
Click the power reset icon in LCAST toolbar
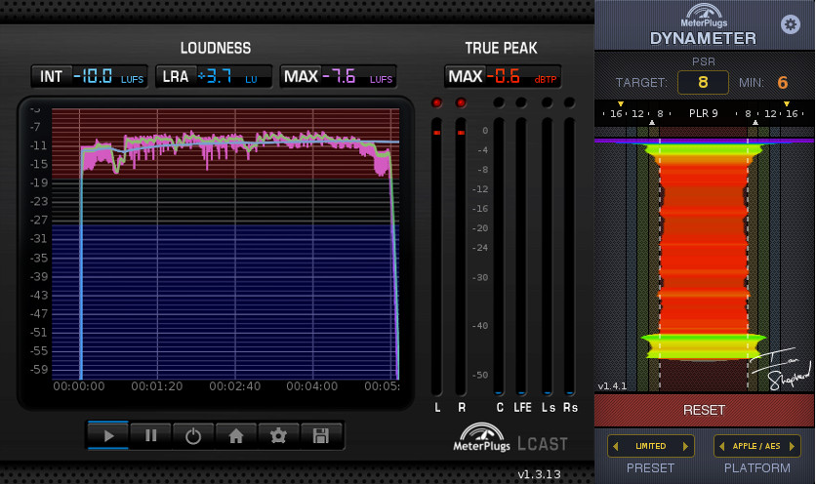coord(193,435)
